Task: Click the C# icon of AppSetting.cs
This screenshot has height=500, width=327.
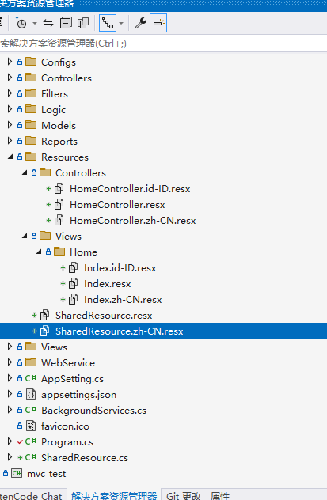Action: 31,378
